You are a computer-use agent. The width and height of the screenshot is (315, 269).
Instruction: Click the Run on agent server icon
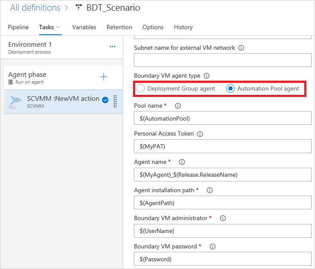click(11, 82)
